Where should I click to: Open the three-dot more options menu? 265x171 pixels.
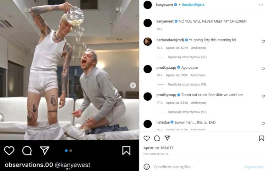pyautogui.click(x=261, y=5)
